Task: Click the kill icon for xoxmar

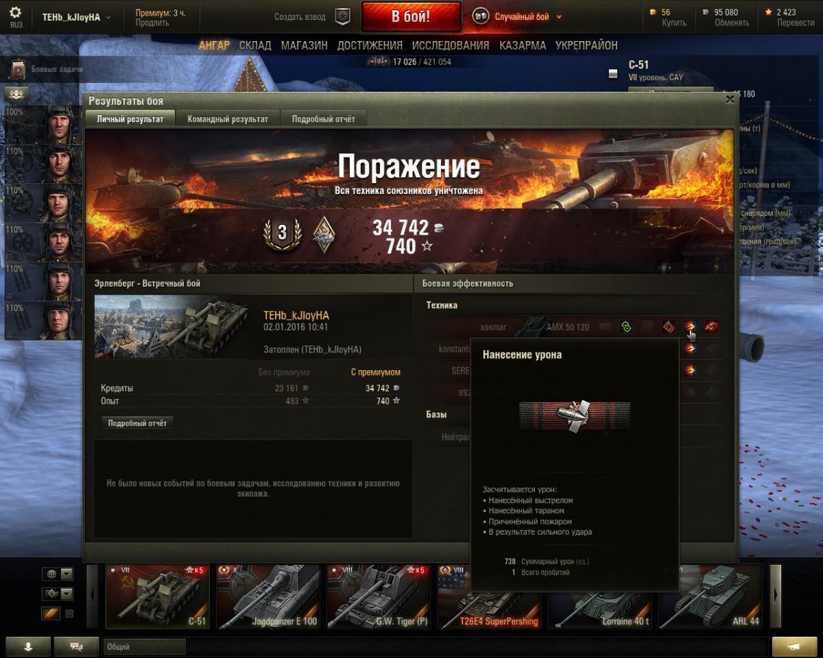Action: click(x=712, y=328)
